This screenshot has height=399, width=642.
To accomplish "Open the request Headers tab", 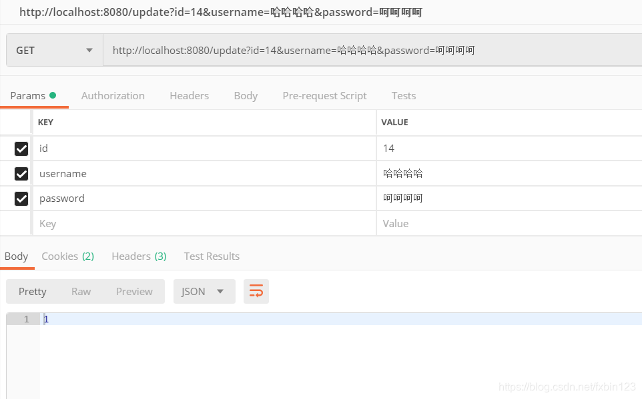I will 189,96.
